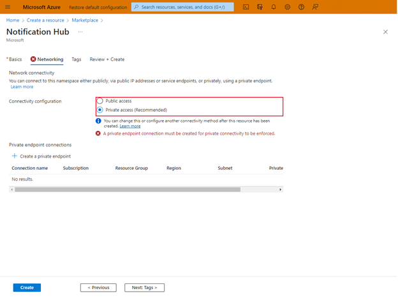
Task: Open the Directories and subscriptions filter icon
Action: (x=260, y=7)
